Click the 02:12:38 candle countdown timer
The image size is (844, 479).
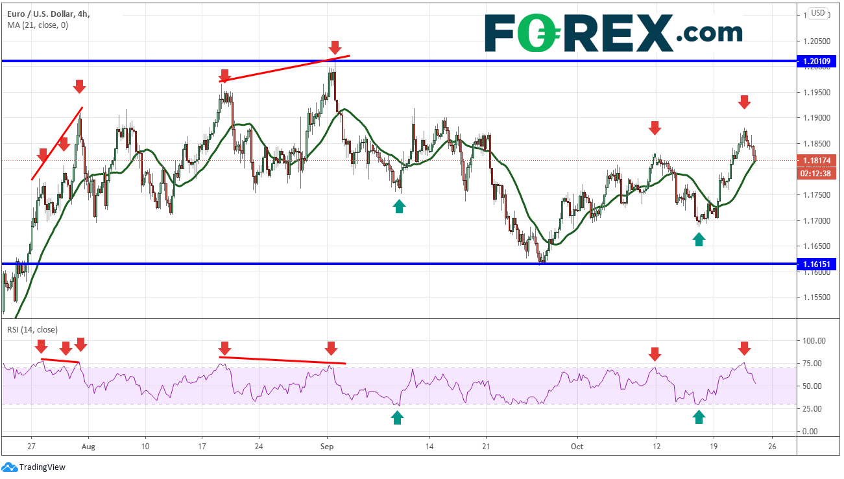(816, 173)
